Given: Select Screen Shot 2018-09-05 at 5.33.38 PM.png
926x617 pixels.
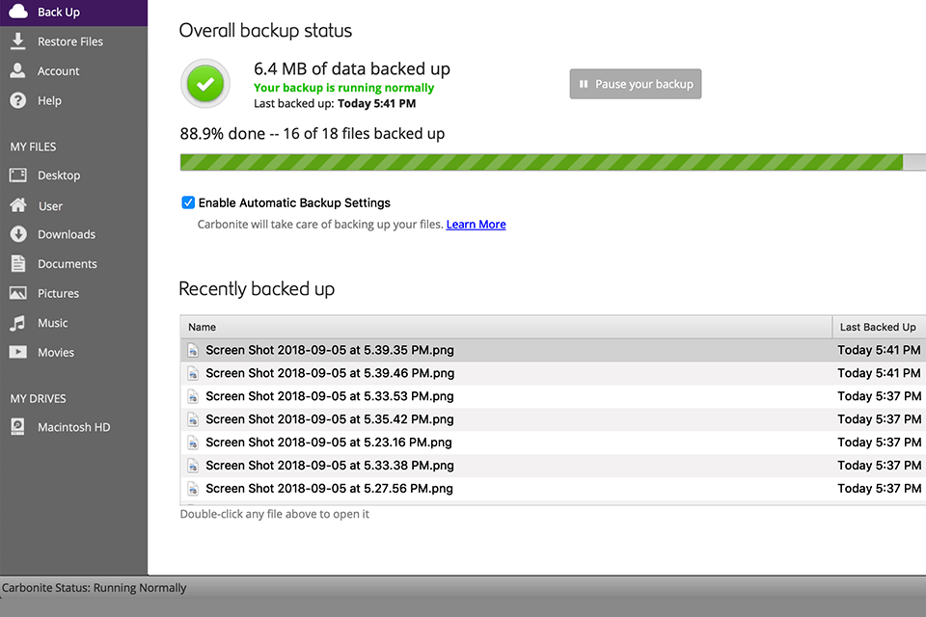Looking at the screenshot, I should [x=553, y=466].
